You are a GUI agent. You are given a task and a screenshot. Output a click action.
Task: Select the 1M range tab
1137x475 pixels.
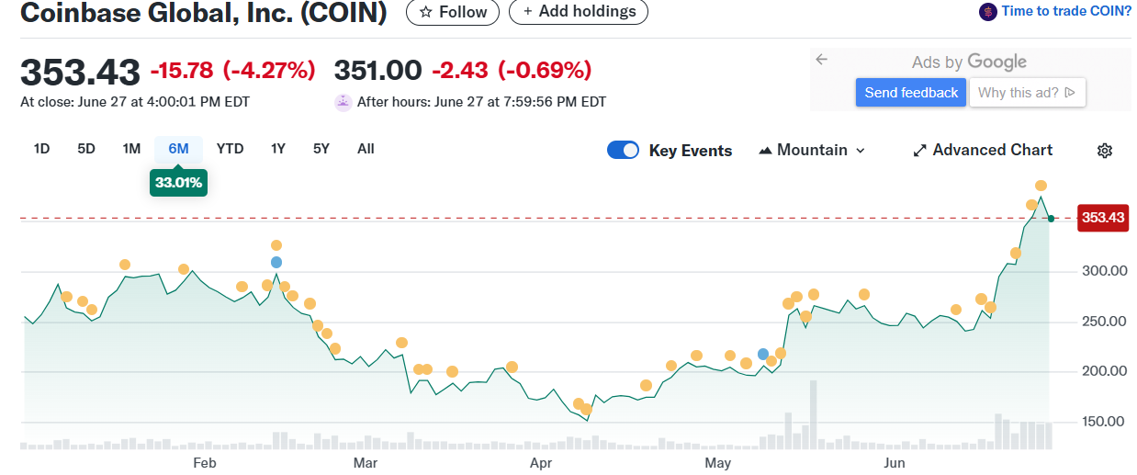pyautogui.click(x=131, y=149)
